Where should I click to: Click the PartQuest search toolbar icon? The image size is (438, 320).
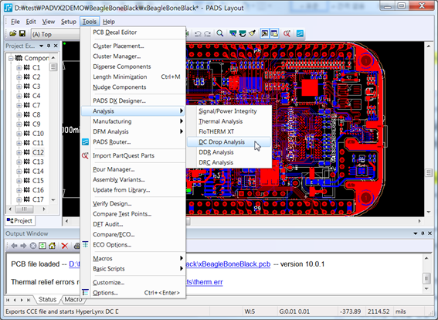pyautogui.click(x=287, y=33)
